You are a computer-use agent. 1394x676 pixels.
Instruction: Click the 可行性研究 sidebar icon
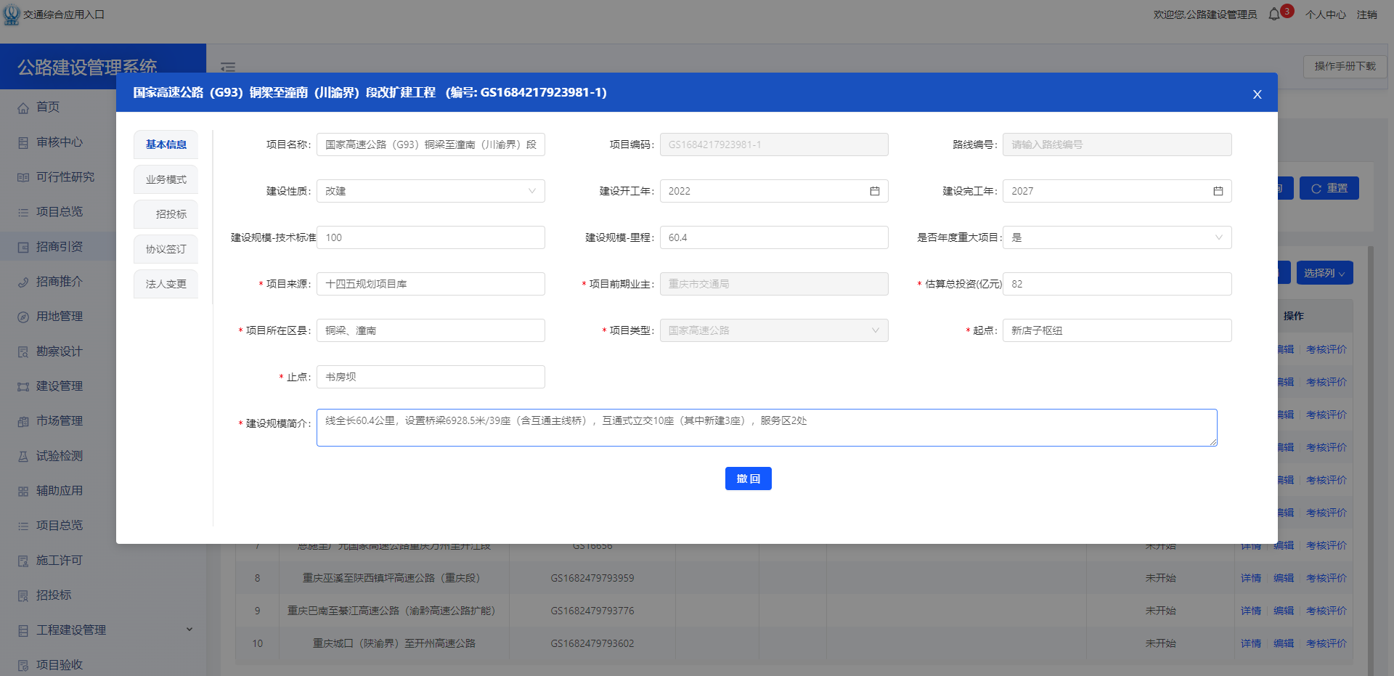[23, 177]
